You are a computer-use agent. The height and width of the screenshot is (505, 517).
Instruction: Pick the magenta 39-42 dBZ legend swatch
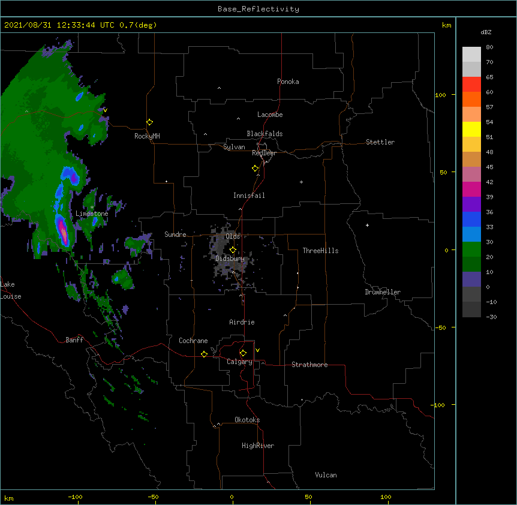pos(471,190)
